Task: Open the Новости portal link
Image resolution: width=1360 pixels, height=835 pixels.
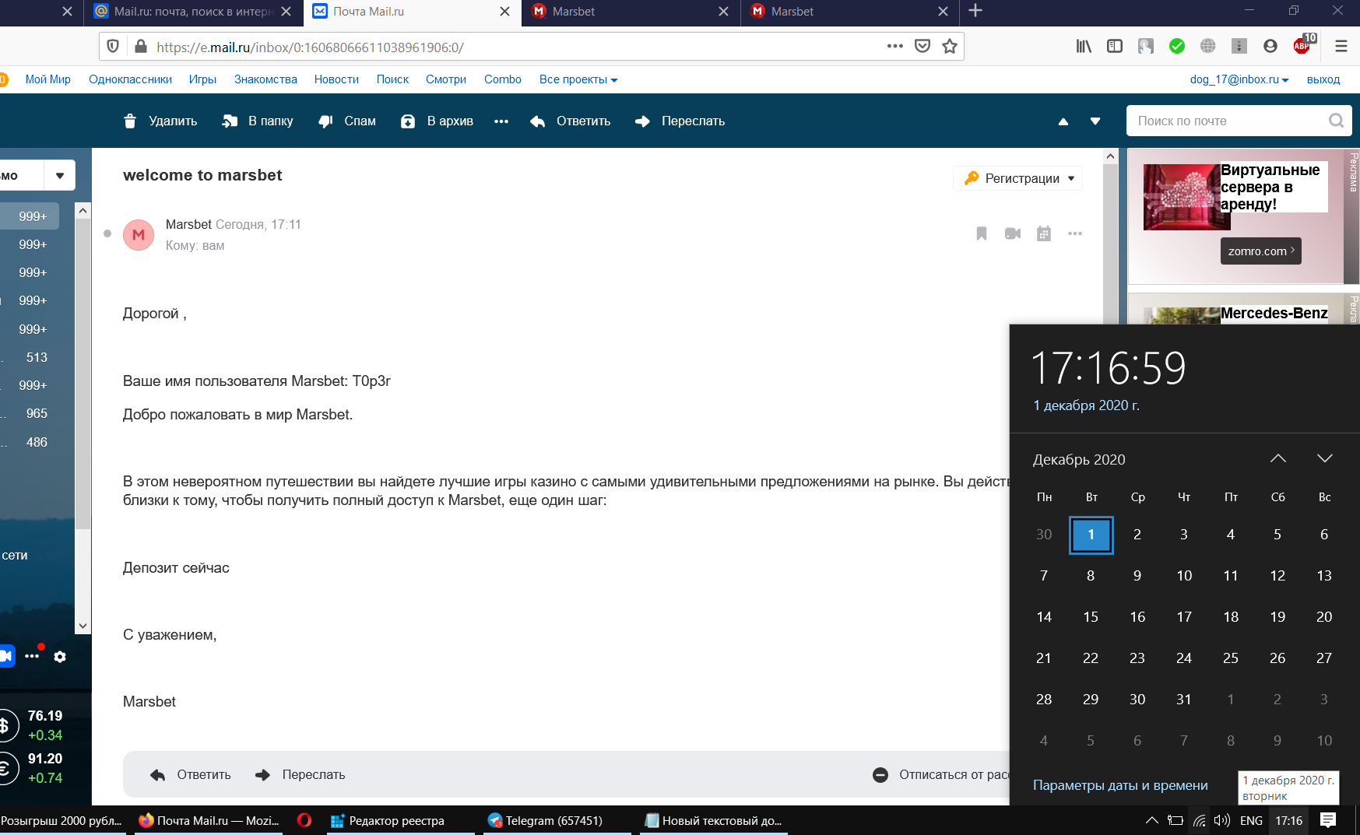Action: click(336, 79)
